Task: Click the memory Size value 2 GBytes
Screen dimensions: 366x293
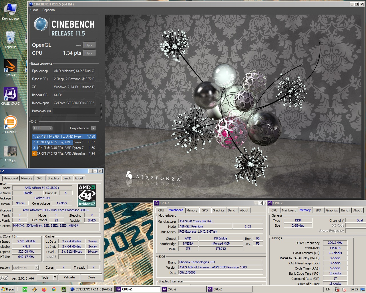Action: [298, 225]
